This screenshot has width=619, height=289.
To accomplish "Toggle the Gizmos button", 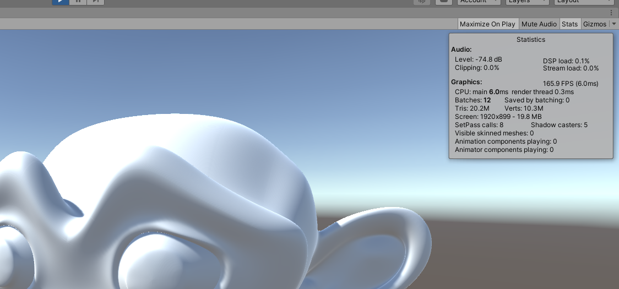I will pos(595,24).
